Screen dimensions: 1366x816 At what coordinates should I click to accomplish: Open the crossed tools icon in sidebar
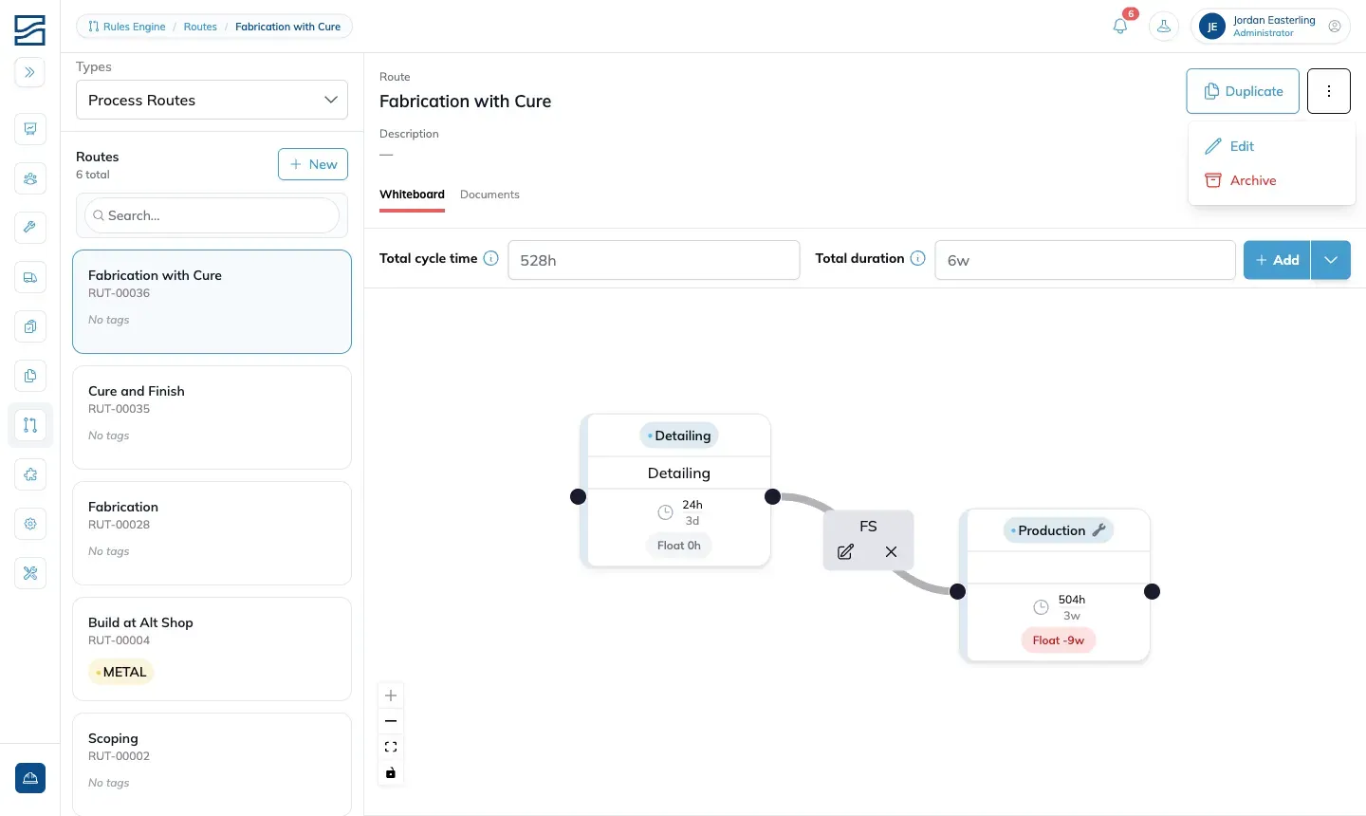click(30, 573)
